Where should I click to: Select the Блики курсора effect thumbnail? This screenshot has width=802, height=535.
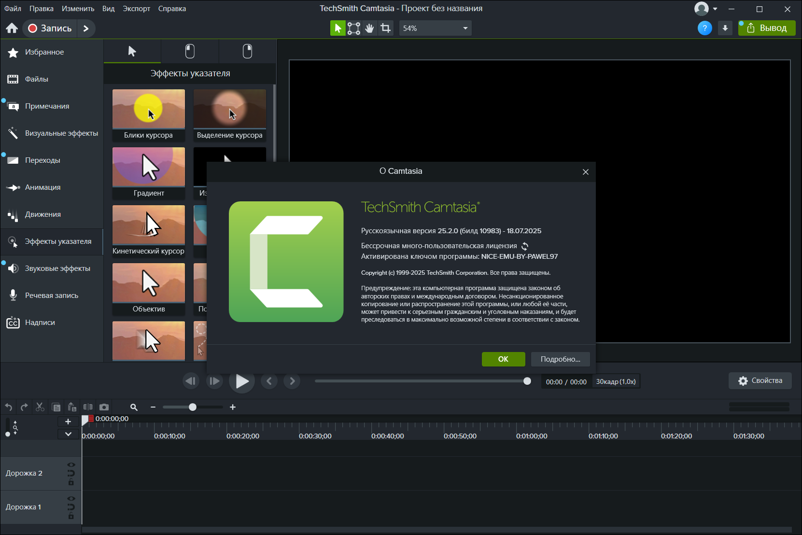coord(149,115)
